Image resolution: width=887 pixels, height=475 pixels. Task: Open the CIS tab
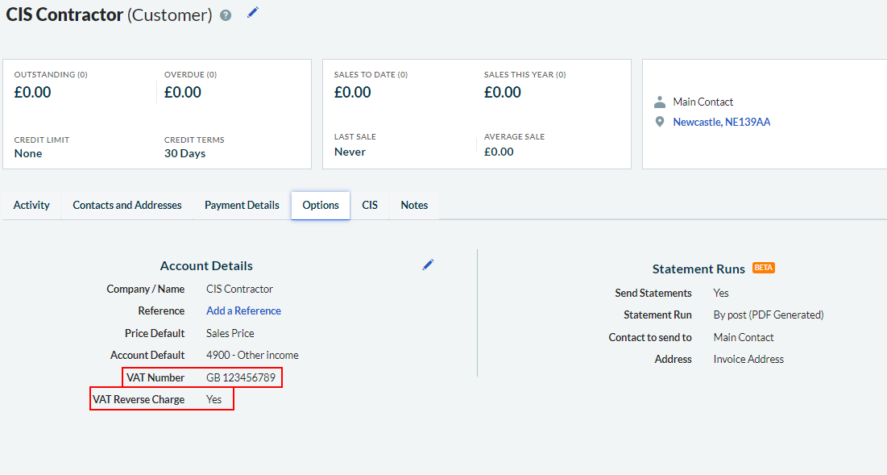[370, 205]
